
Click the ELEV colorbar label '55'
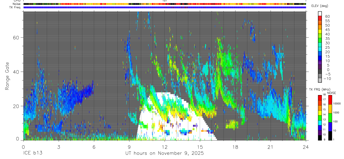tap(327, 21)
